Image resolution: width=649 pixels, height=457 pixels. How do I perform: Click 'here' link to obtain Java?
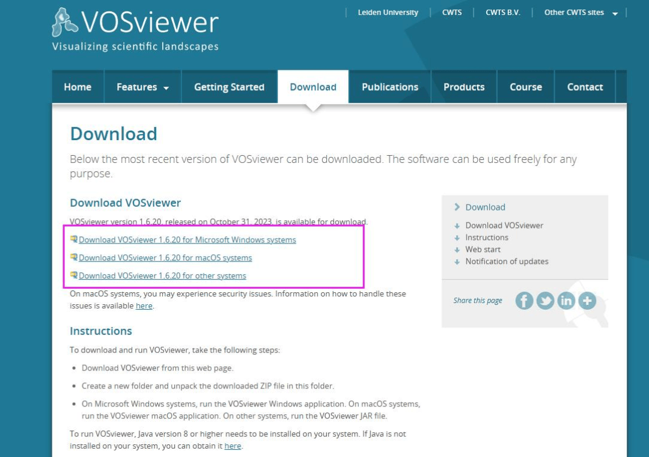pyautogui.click(x=233, y=446)
